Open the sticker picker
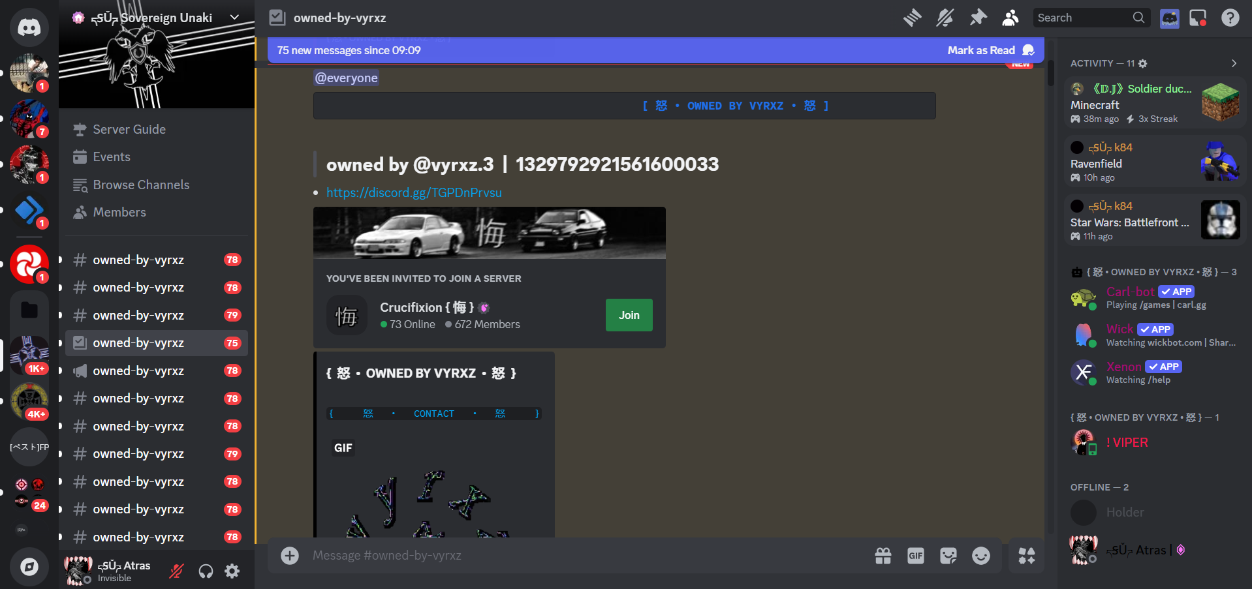 tap(948, 556)
